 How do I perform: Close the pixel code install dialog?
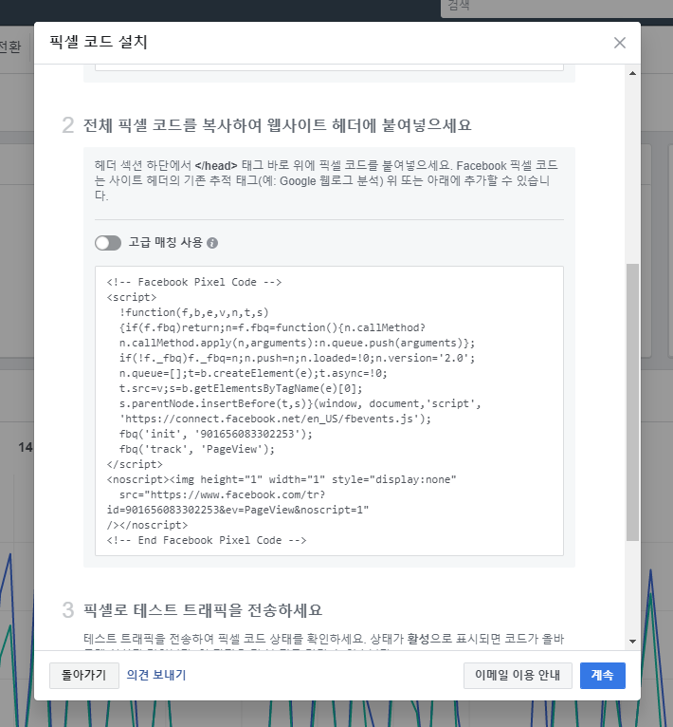click(x=619, y=43)
